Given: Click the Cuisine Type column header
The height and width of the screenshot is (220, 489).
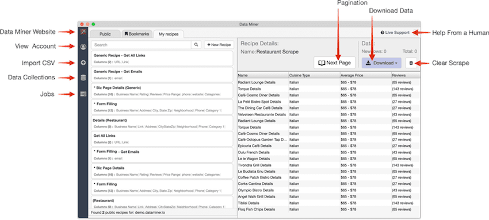Looking at the screenshot, I should [x=314, y=75].
